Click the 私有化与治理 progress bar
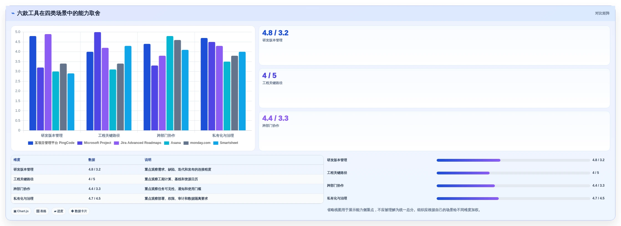 [x=513, y=199]
